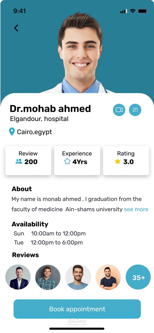Open reviewer with crossed arms avatar
Viewport: 154px width, 333px height.
(108, 277)
